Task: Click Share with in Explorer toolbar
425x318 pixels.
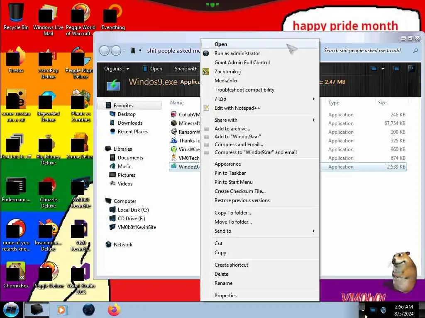Action: tap(186, 69)
